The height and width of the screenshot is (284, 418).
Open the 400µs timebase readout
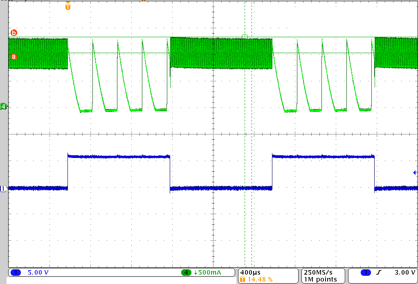pos(250,272)
